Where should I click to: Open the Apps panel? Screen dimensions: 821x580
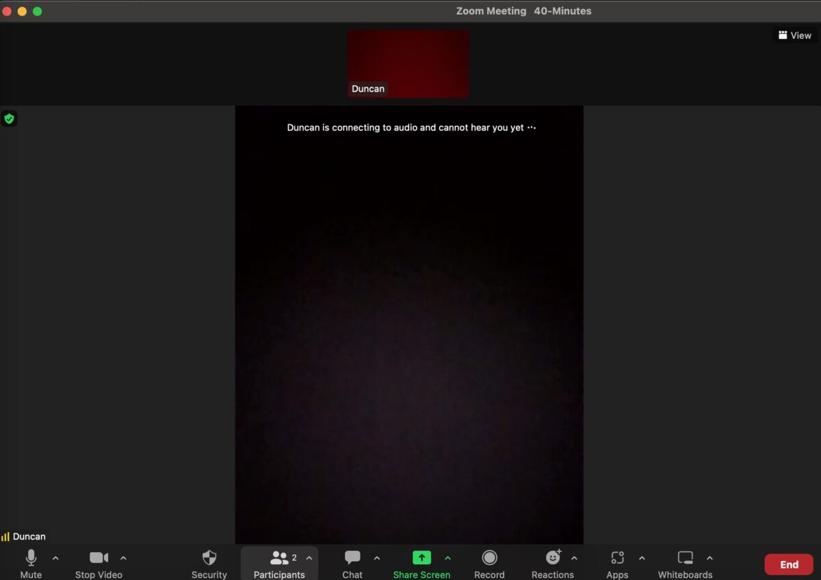pos(617,563)
